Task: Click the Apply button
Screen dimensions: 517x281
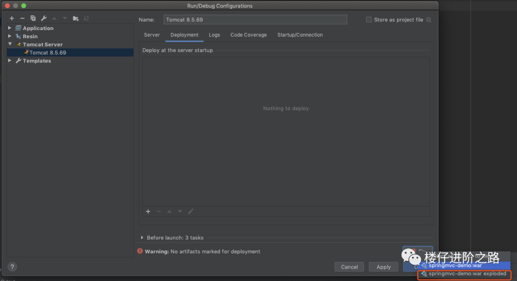Action: (x=383, y=267)
